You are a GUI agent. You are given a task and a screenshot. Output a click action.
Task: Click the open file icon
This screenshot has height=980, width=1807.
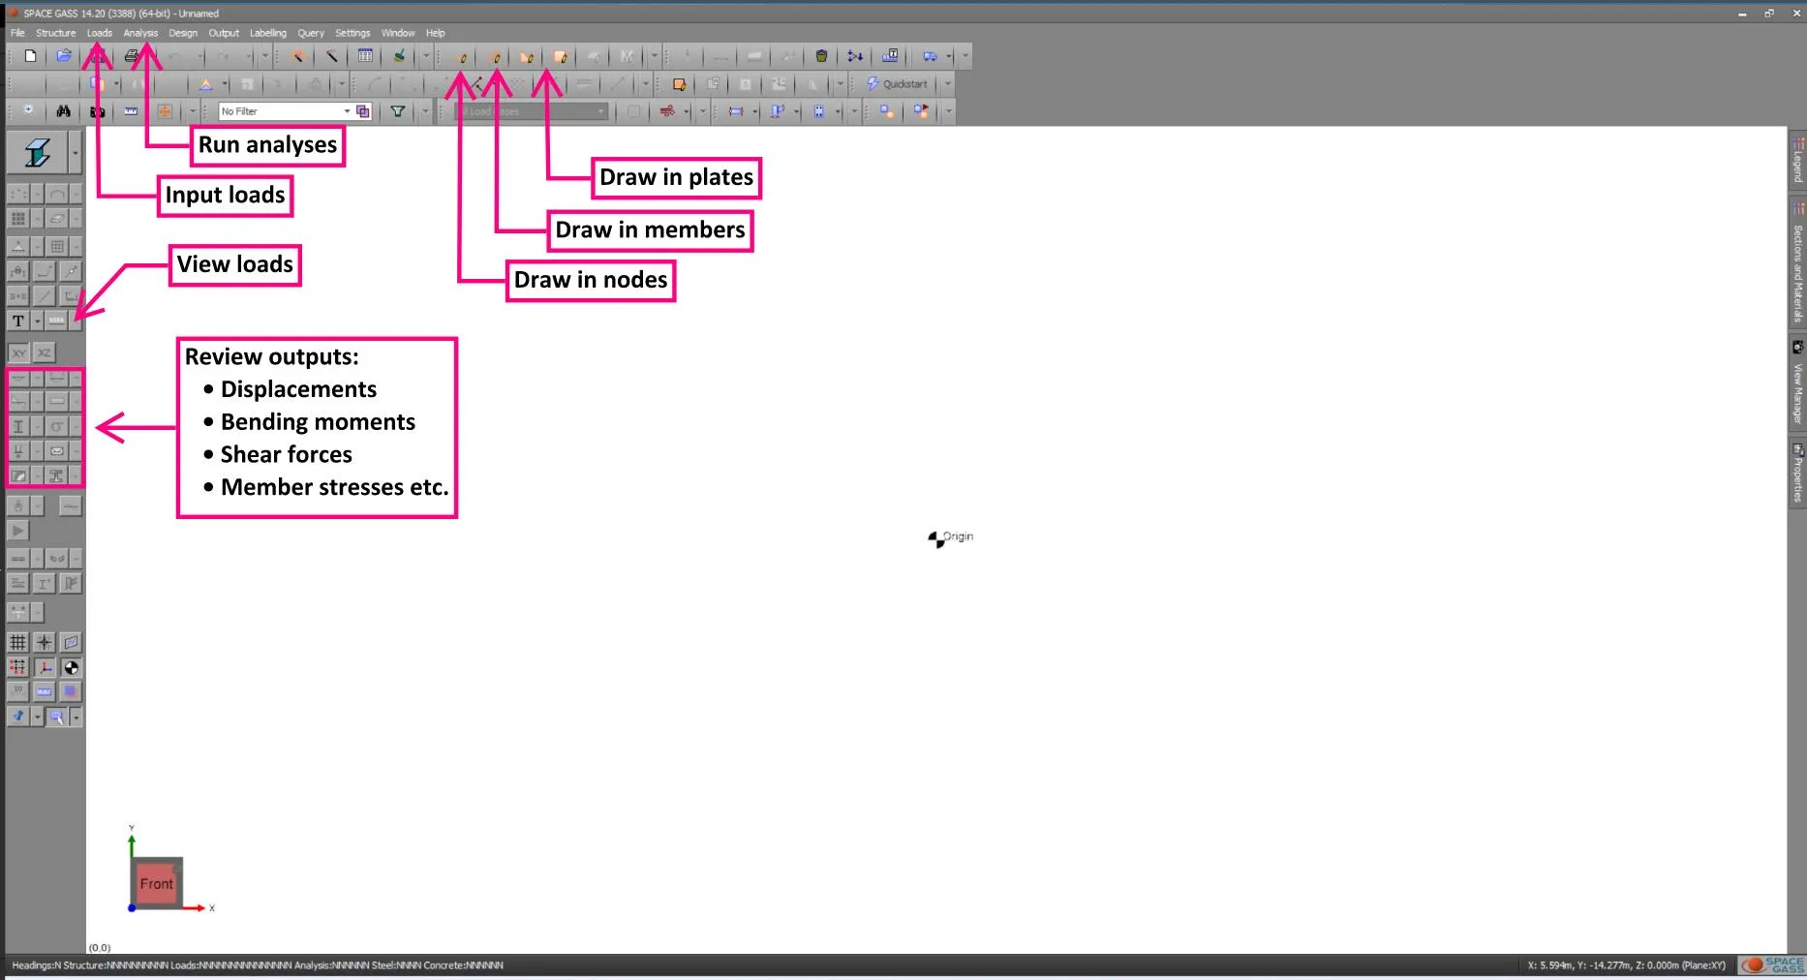[64, 56]
